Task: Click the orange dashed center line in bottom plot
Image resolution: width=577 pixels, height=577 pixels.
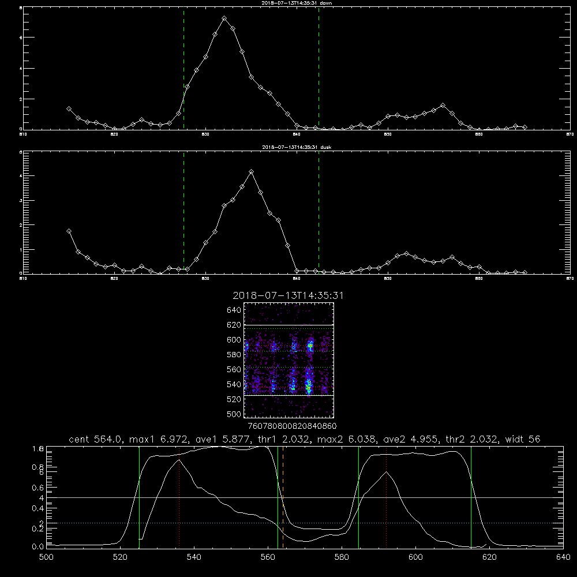Action: (x=283, y=497)
